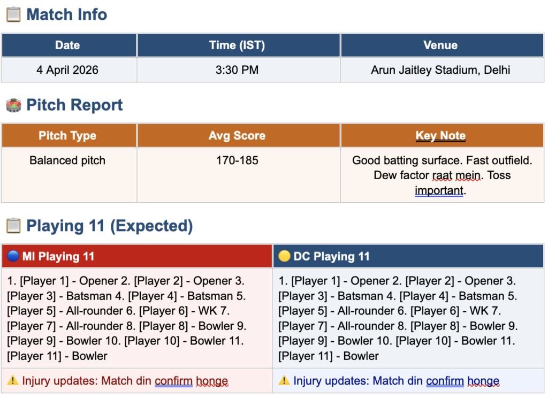The width and height of the screenshot is (548, 399).
Task: Click the warning icon in MI injury updates
Action: point(13,380)
